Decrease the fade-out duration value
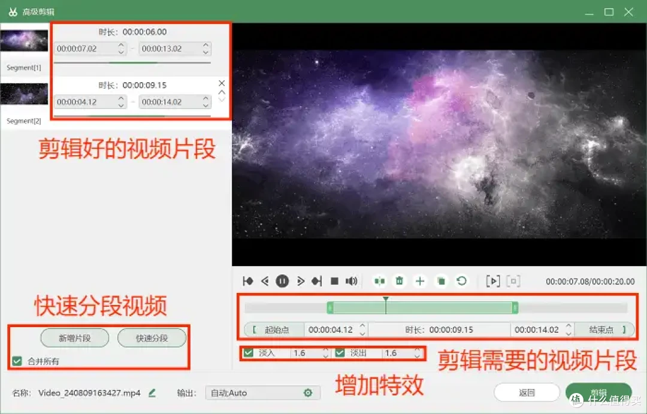647x414 pixels. 417,356
